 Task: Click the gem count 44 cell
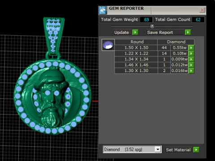[x=164, y=48]
